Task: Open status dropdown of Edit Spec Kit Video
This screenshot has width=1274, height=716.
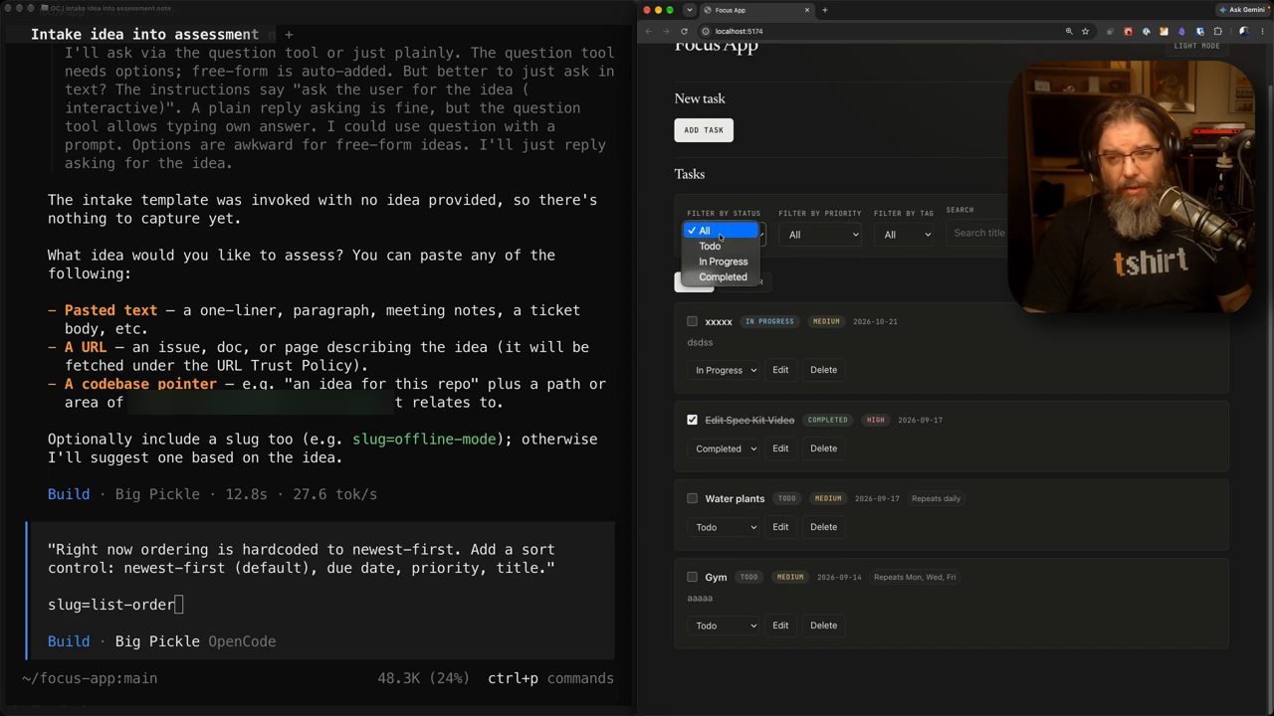Action: click(724, 448)
